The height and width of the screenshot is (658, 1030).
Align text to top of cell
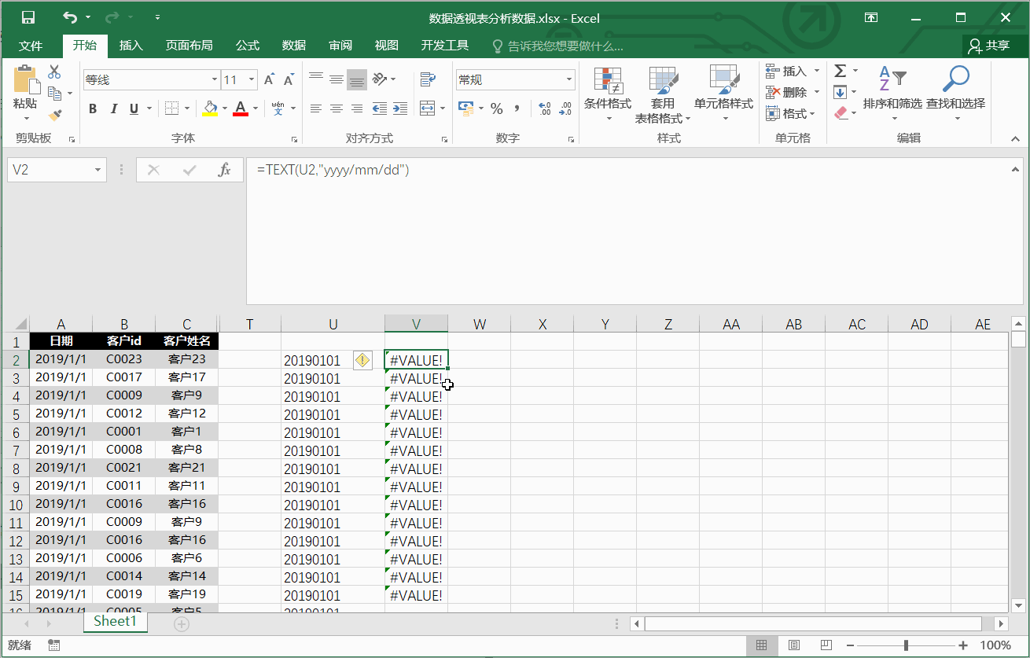[316, 79]
